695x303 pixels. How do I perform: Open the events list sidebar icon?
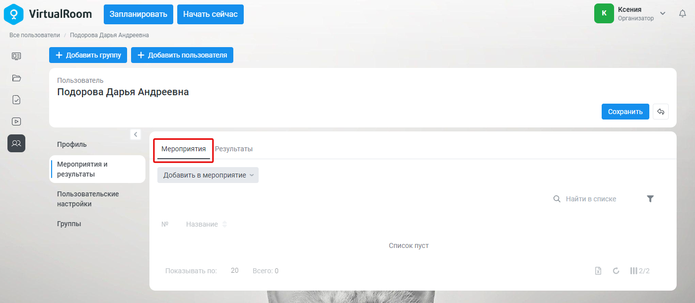16,56
